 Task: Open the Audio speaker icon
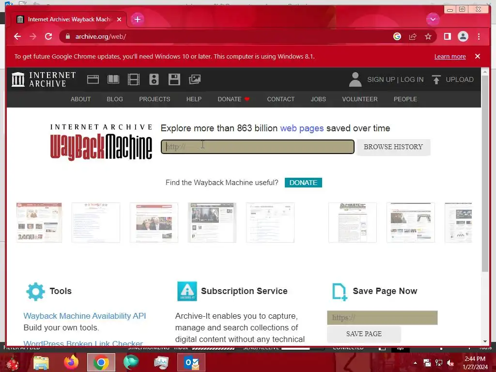[154, 79]
